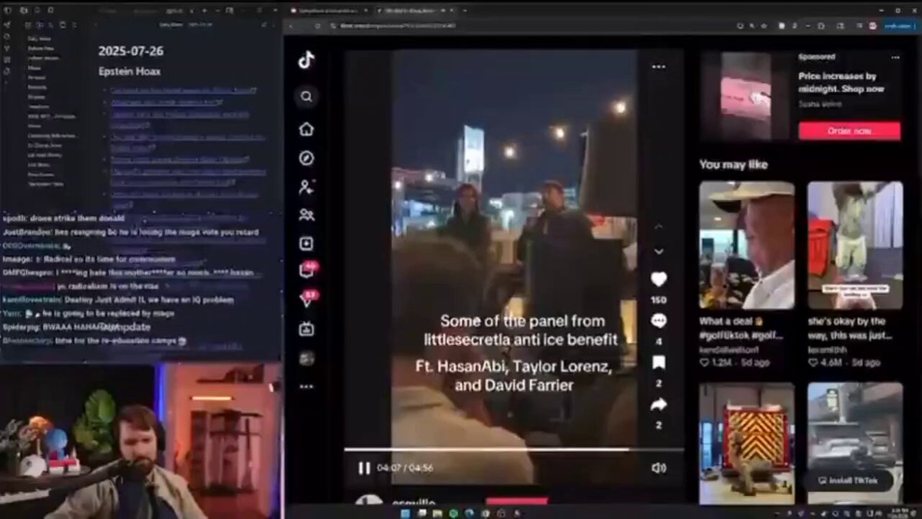Viewport: 922px width, 519px height.
Task: Switch to the first browser tab
Action: coord(330,10)
